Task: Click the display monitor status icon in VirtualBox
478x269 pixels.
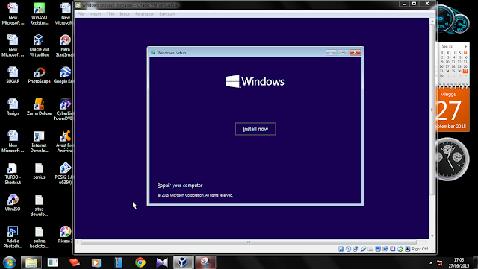Action: (x=378, y=249)
